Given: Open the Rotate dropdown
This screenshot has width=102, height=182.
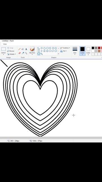Looking at the screenshot, I should coord(11,54).
